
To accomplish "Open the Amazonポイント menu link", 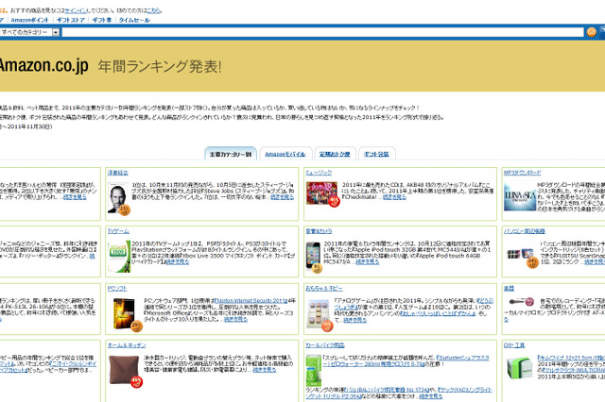I will pos(29,20).
